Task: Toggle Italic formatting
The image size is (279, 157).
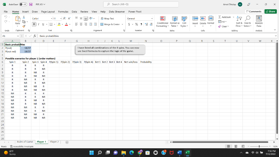Action: point(38,24)
